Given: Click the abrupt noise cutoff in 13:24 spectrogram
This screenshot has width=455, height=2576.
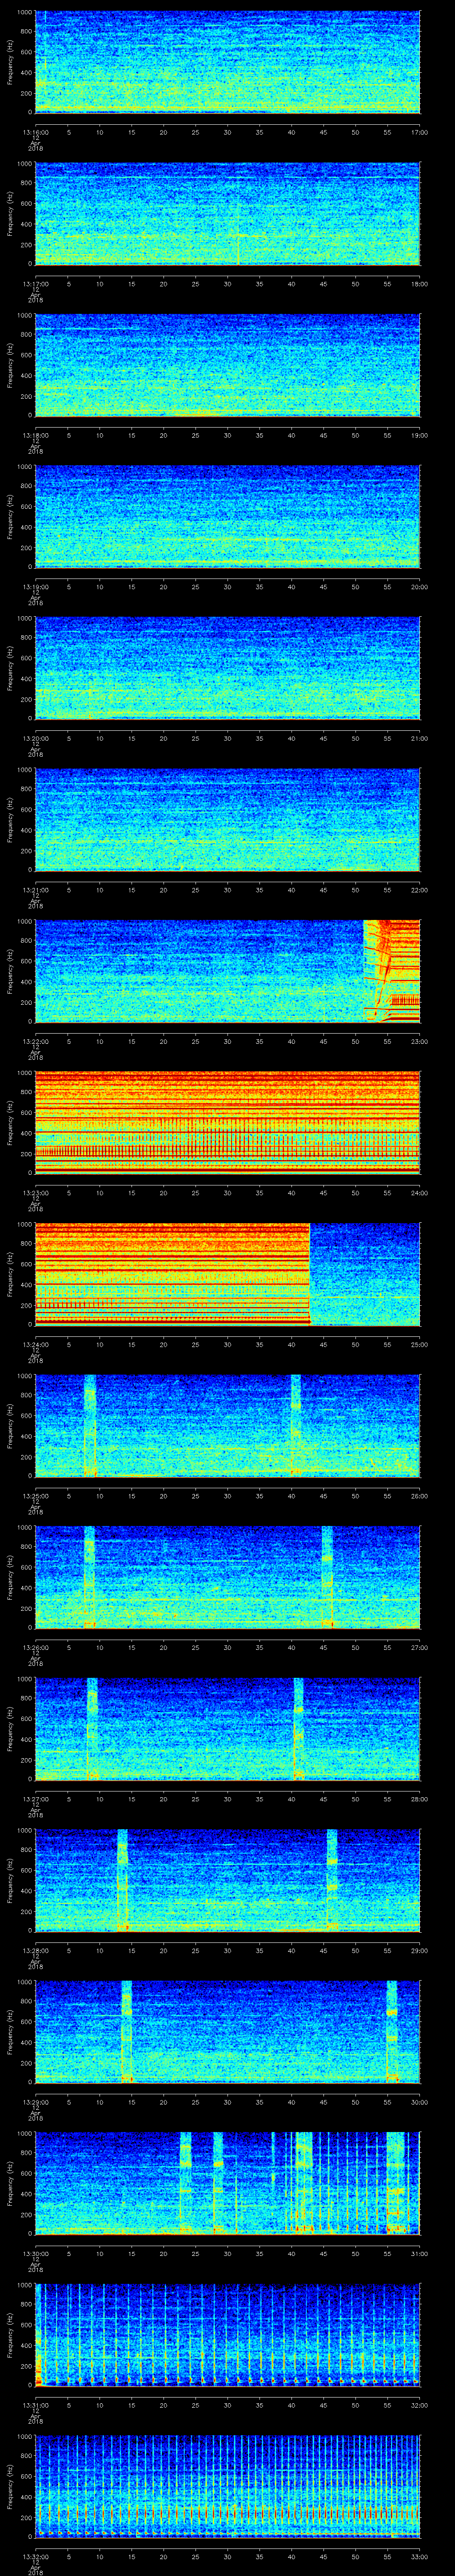Looking at the screenshot, I should point(310,1273).
